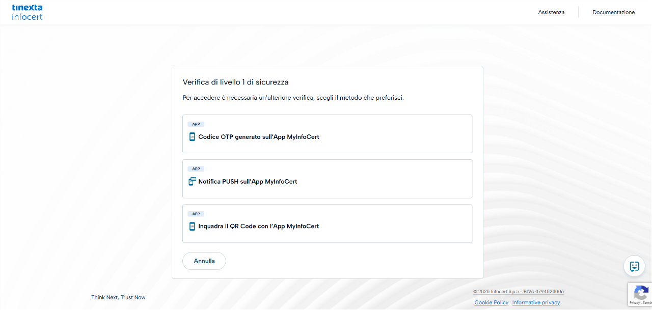652x310 pixels.
Task: Click the Verifica di livello 1 heading
Action: click(235, 82)
